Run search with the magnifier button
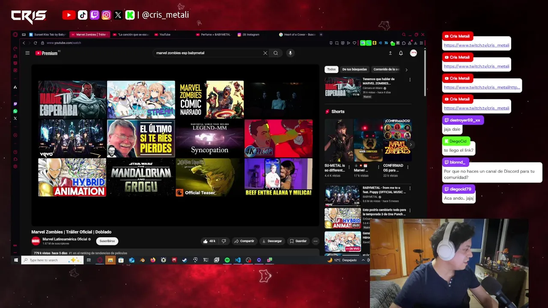 click(276, 53)
